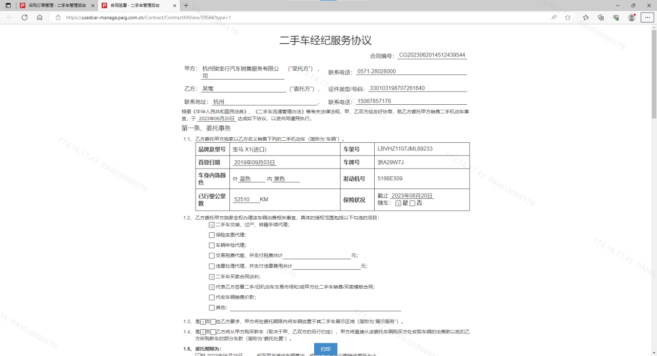Click the agreement date 2023年06月20日
Viewport: 657px width, 356px height.
tap(217, 118)
